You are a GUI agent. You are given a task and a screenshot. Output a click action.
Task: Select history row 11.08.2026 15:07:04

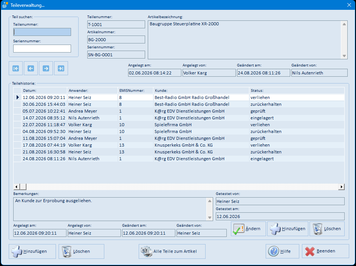coord(179,138)
